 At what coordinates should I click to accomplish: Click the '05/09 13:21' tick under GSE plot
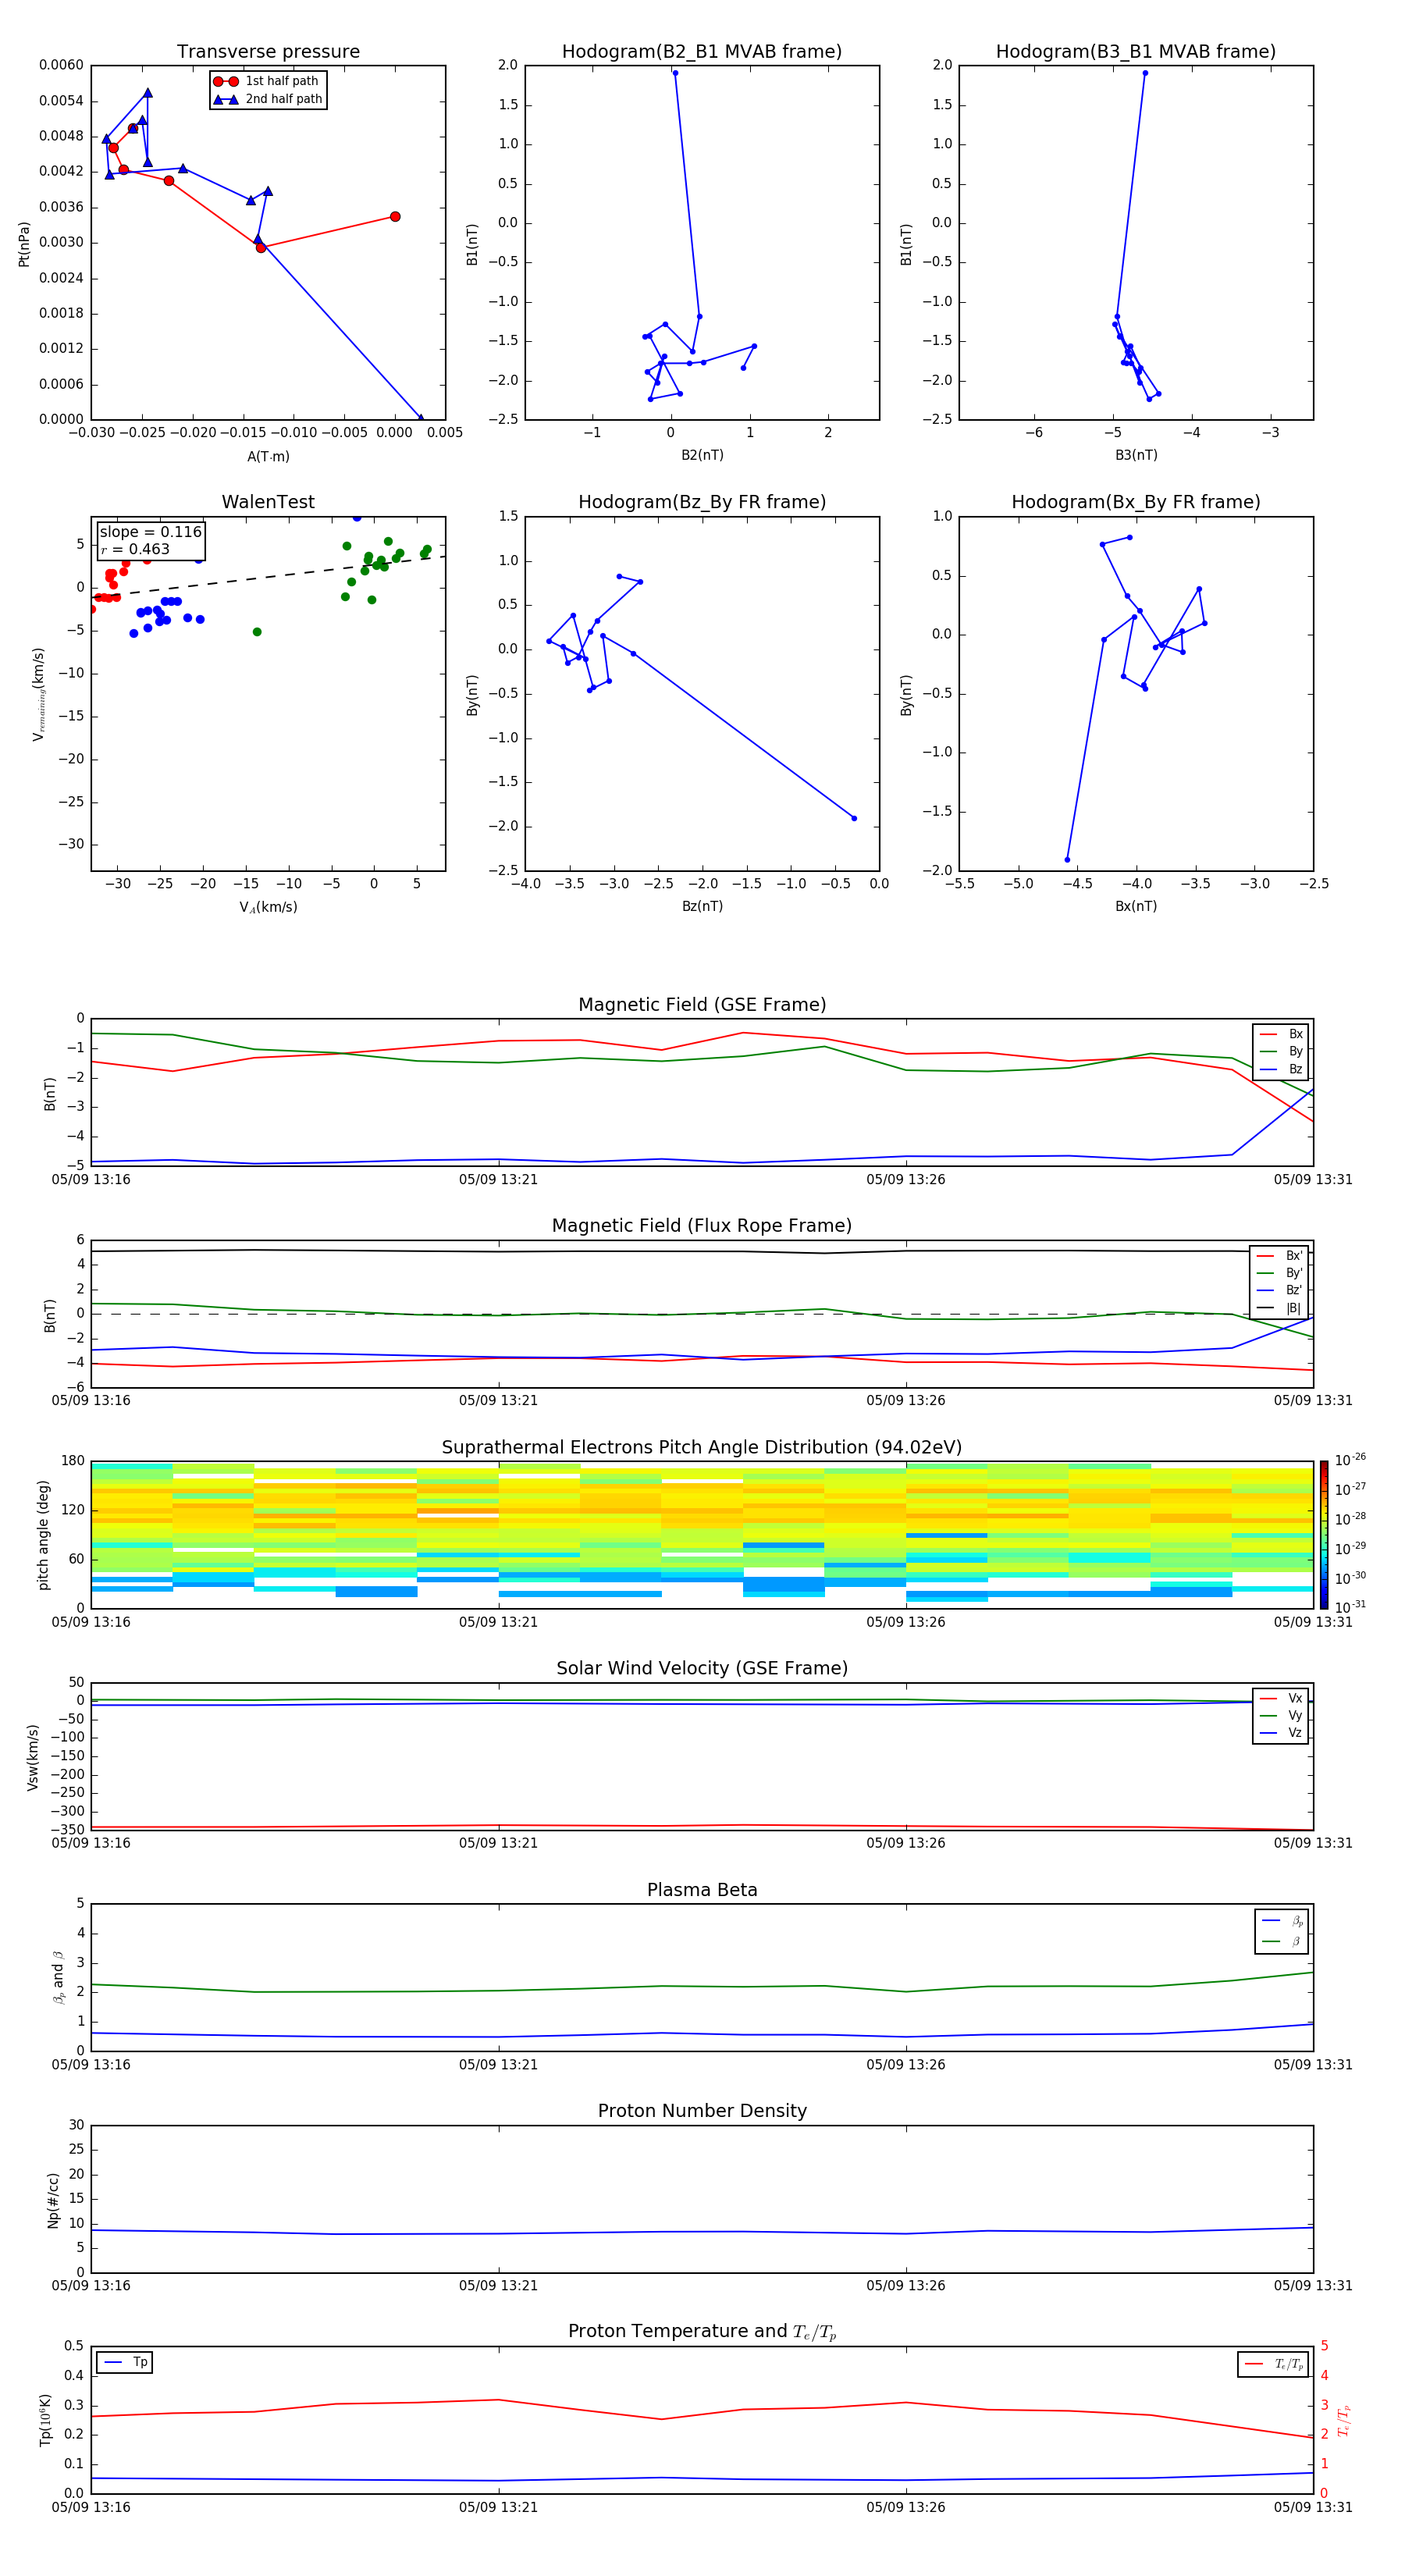(x=498, y=1180)
